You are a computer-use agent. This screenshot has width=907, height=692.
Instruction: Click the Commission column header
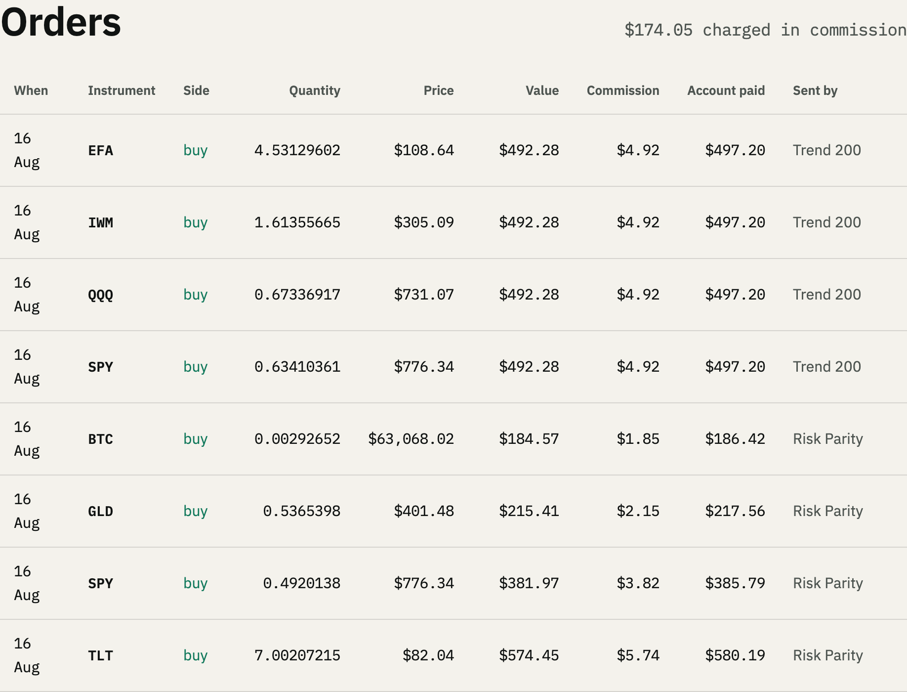pos(623,90)
